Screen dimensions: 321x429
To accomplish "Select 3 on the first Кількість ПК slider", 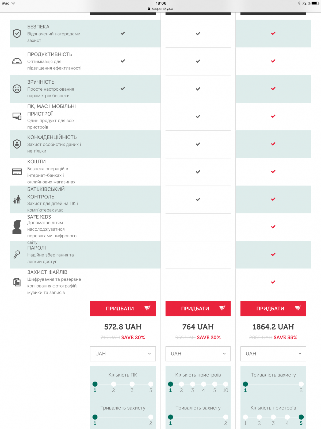I will coord(132,384).
